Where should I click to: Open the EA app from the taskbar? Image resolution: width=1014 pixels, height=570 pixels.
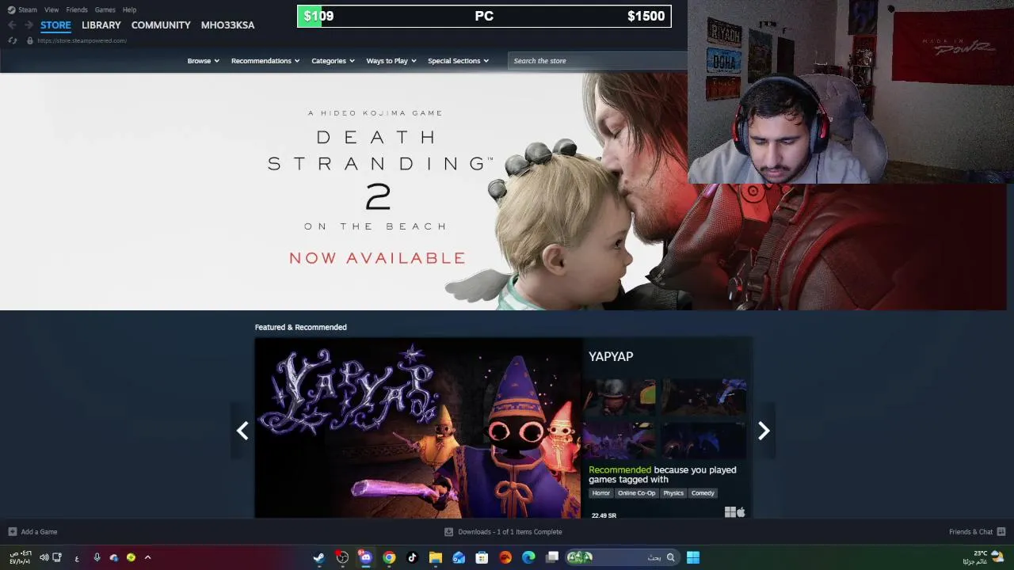505,557
